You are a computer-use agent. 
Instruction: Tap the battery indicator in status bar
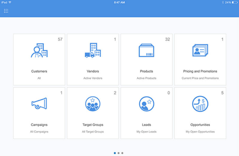[235, 2]
